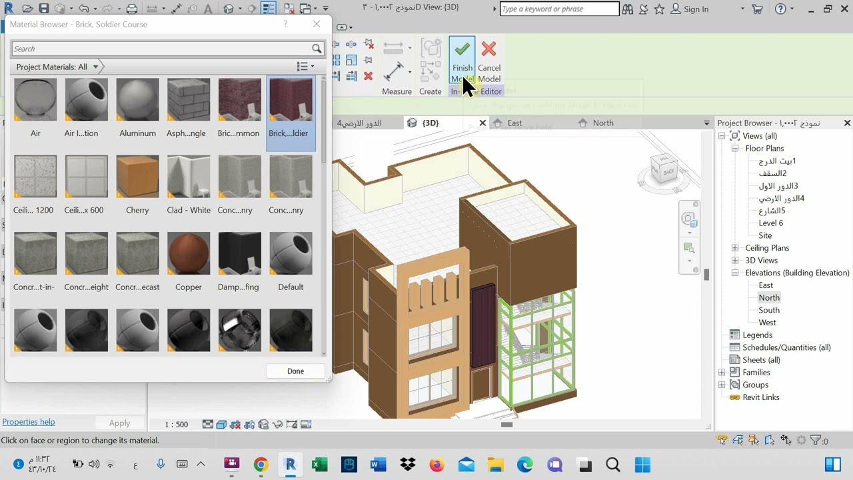
Task: Click the Sign In button
Action: click(689, 9)
